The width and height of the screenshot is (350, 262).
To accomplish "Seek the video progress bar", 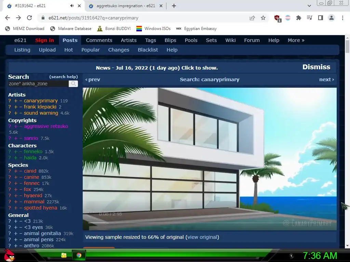I will point(210,222).
